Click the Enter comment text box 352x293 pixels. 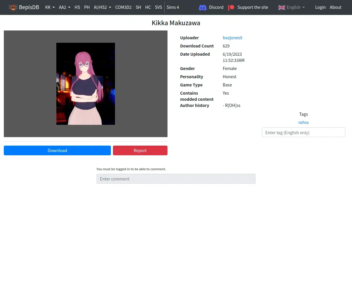pyautogui.click(x=176, y=179)
